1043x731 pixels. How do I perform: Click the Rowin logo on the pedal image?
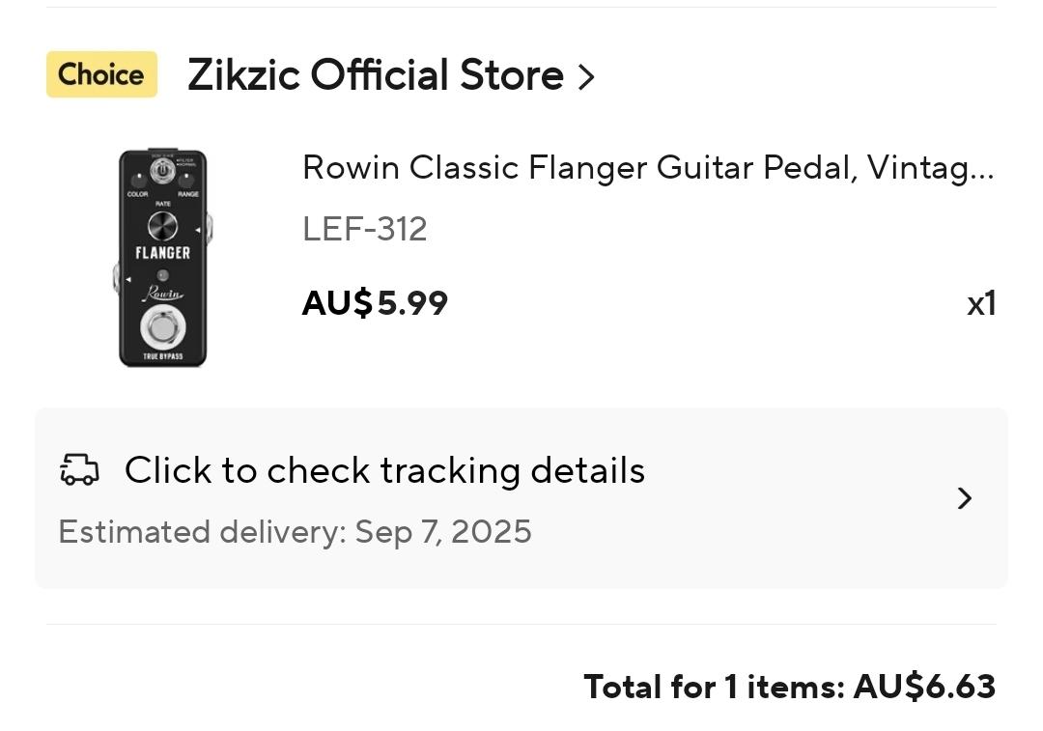tap(163, 293)
